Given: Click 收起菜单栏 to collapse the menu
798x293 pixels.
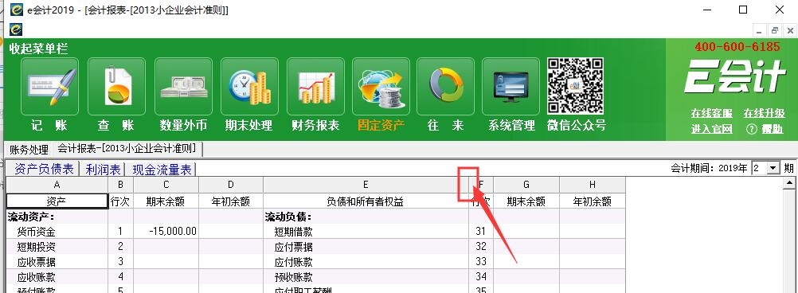Looking at the screenshot, I should click(39, 49).
